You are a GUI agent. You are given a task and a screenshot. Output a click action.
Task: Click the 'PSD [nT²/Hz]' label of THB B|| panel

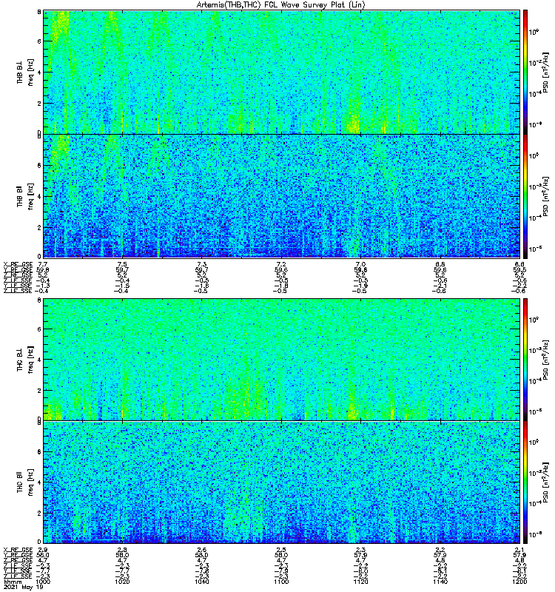pyautogui.click(x=545, y=196)
